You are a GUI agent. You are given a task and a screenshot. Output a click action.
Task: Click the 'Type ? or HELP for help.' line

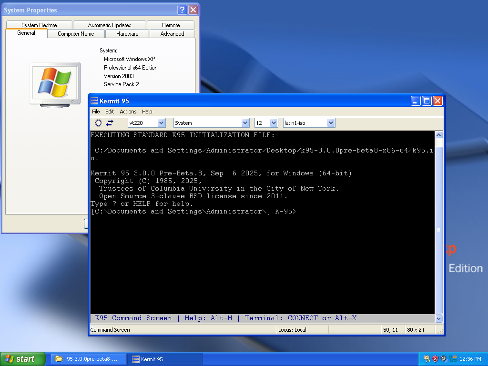tap(142, 203)
